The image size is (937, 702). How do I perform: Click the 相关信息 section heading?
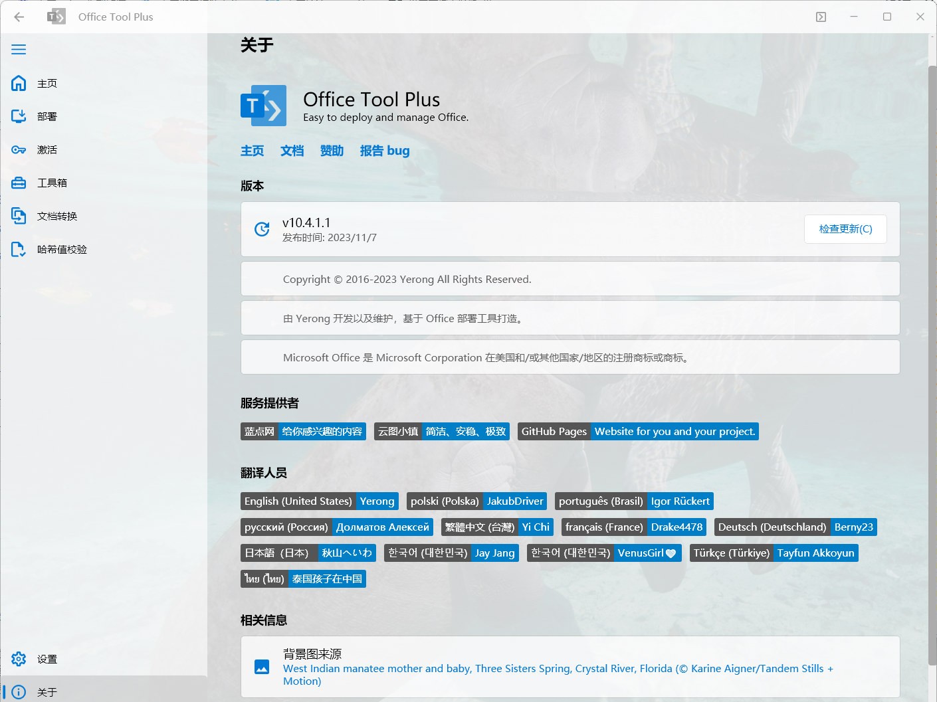pos(264,620)
